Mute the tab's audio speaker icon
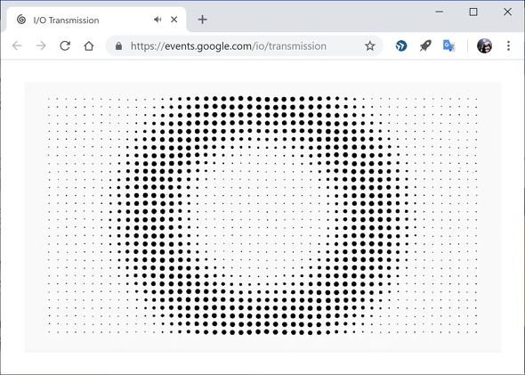This screenshot has width=525, height=375. click(x=157, y=20)
